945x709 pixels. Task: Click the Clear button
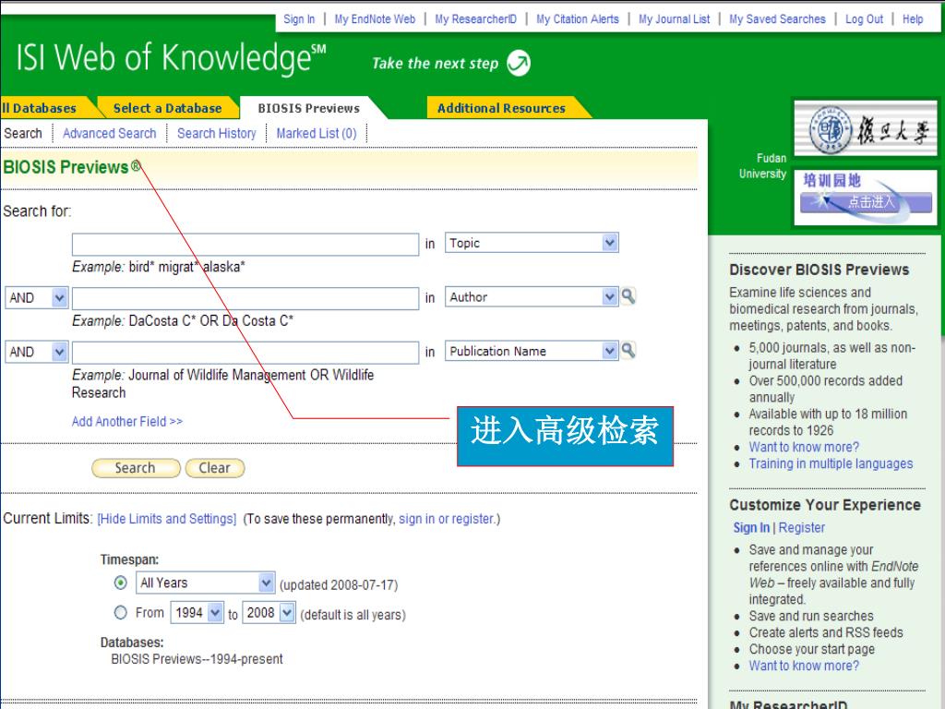(214, 468)
